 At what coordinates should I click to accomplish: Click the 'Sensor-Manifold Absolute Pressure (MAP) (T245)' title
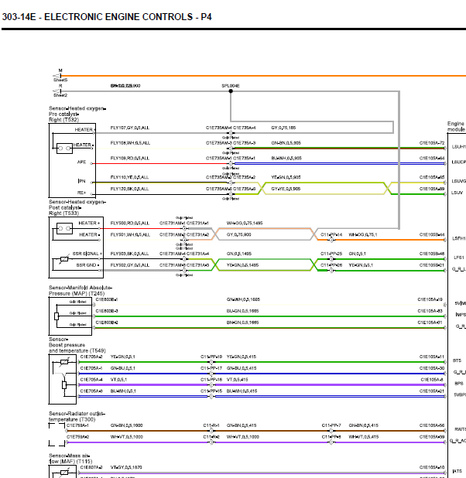[81, 291]
